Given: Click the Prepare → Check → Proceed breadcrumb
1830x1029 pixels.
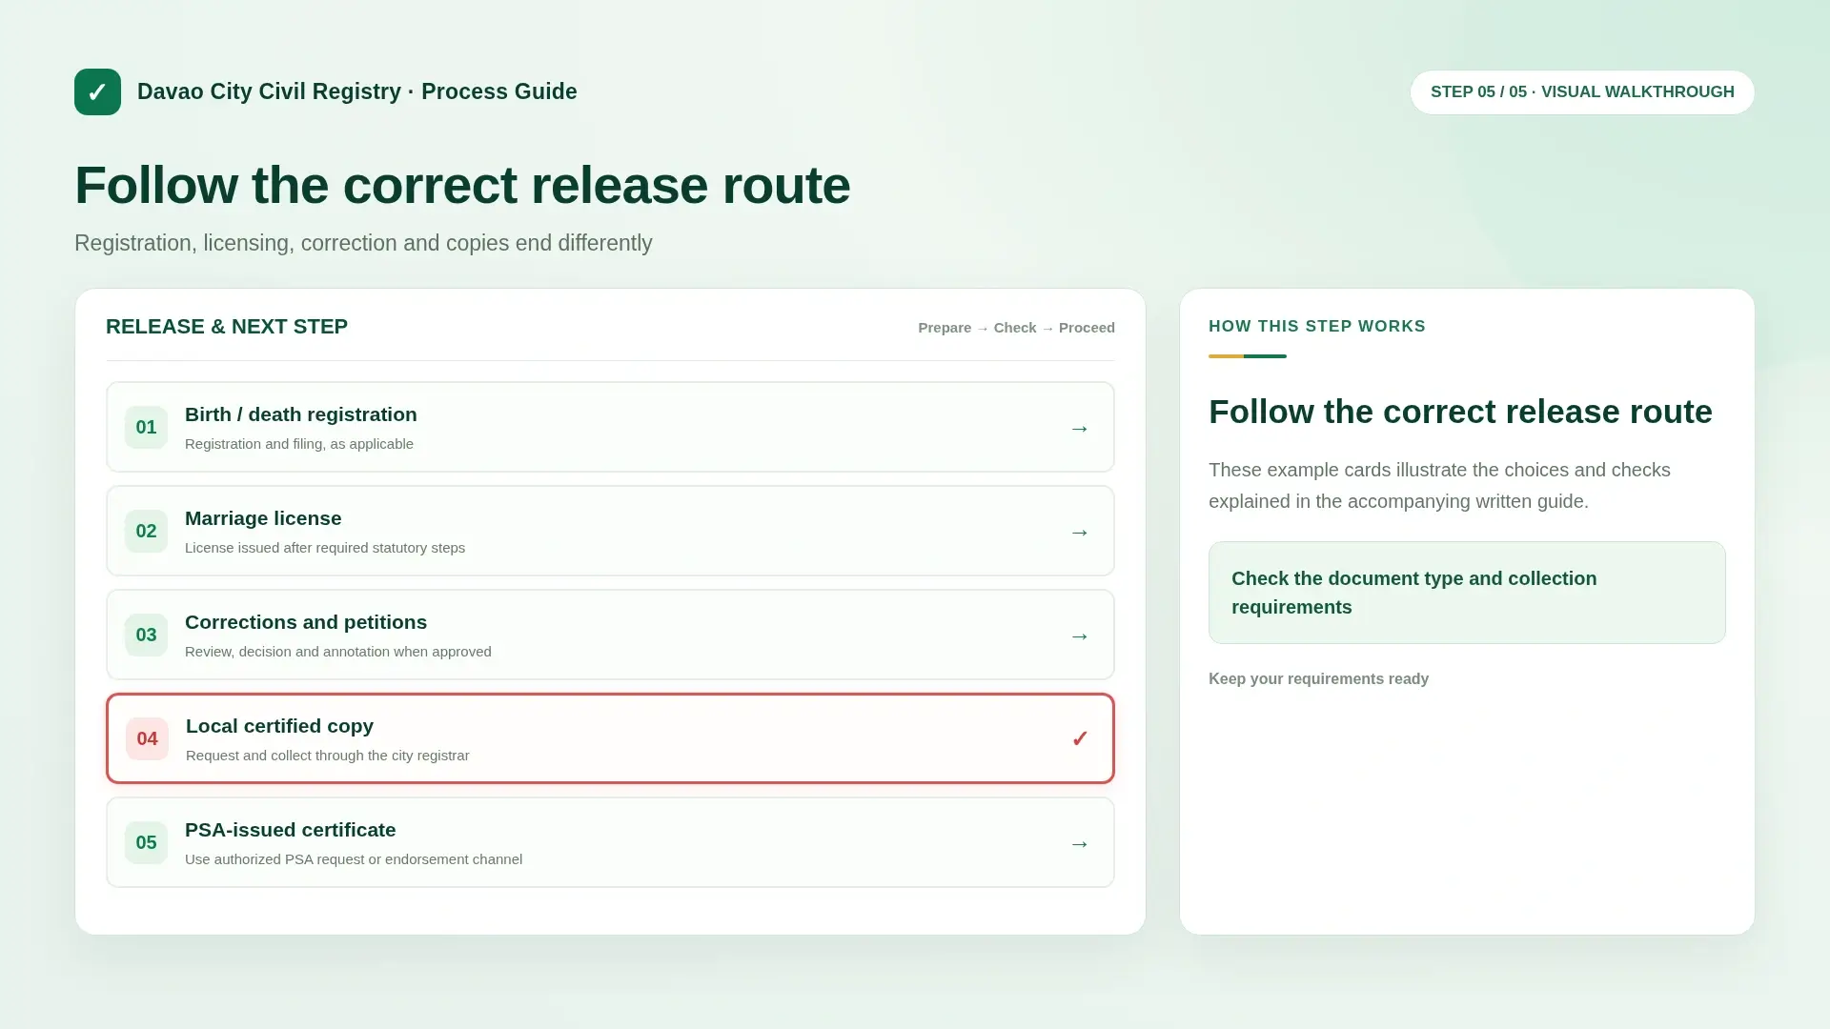Looking at the screenshot, I should (1016, 328).
